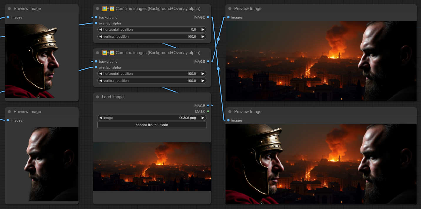421x209 pixels.
Task: Collapse the first Combine images node dot
Action: click(98, 9)
